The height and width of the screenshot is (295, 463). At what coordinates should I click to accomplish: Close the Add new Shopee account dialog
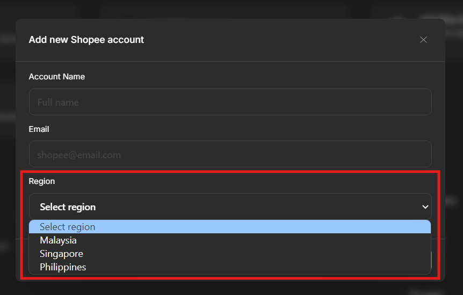click(423, 40)
